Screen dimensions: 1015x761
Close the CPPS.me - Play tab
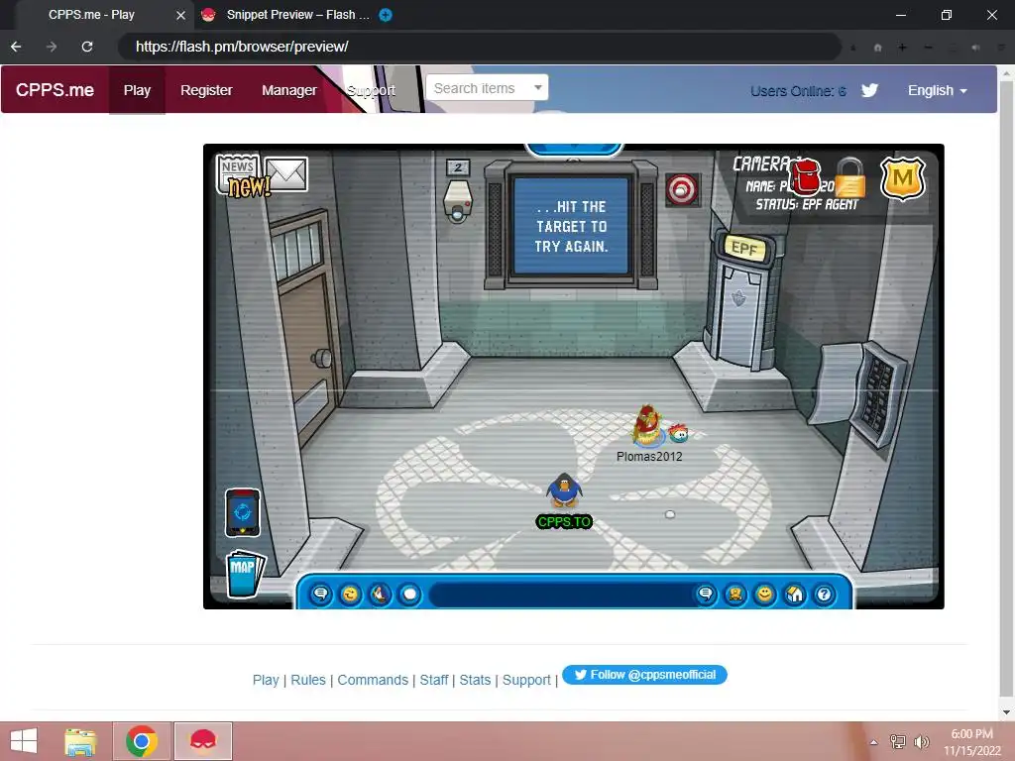(181, 15)
